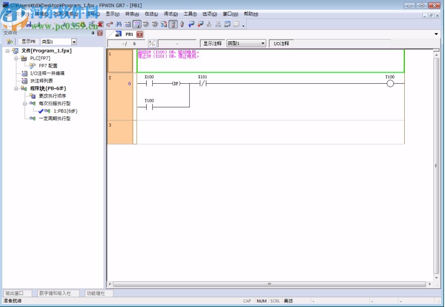Toggle the 显示注释 comment display button
This screenshot has width=445, height=307.
click(x=212, y=44)
